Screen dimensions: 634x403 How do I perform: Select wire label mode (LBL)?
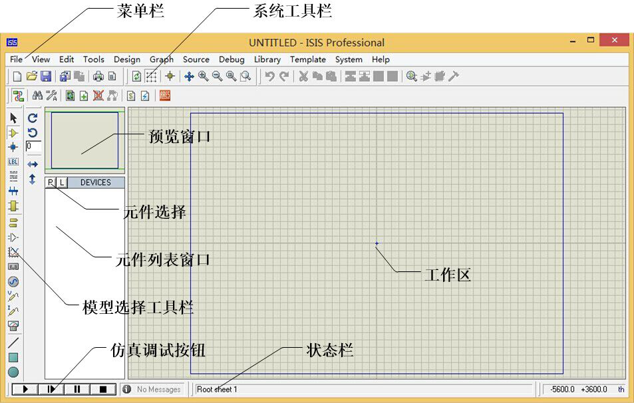tap(13, 162)
